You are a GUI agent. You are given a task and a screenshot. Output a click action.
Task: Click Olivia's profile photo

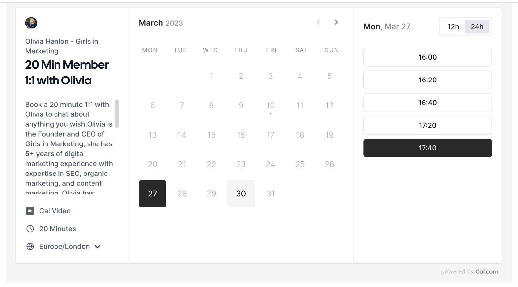pos(31,23)
